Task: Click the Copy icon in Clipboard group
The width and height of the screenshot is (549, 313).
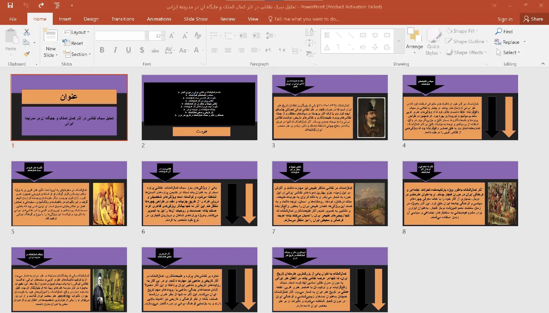Action: [26, 42]
